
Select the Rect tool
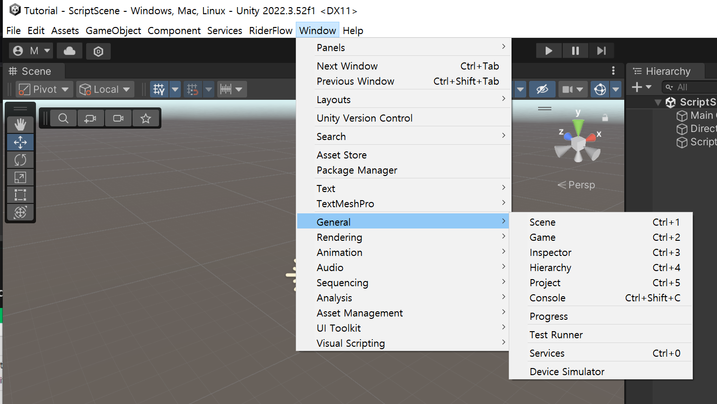[x=20, y=195]
